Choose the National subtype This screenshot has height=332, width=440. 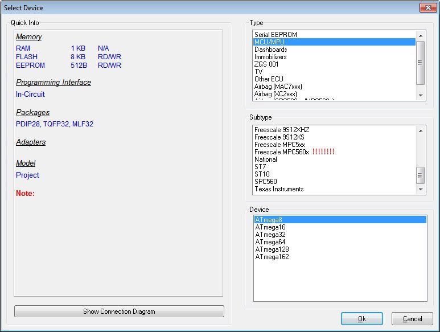pos(266,159)
